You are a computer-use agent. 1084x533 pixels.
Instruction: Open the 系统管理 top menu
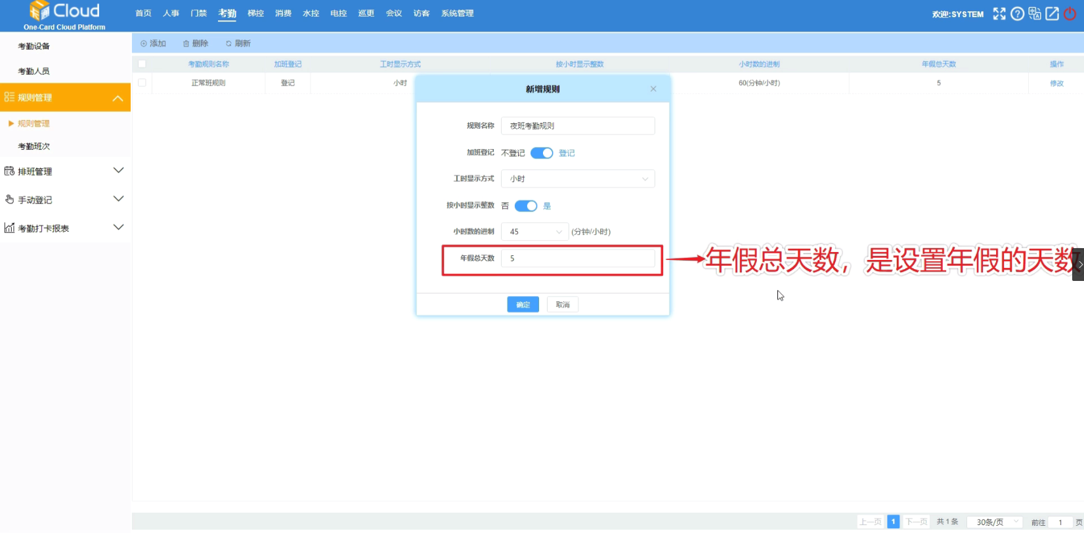coord(457,13)
